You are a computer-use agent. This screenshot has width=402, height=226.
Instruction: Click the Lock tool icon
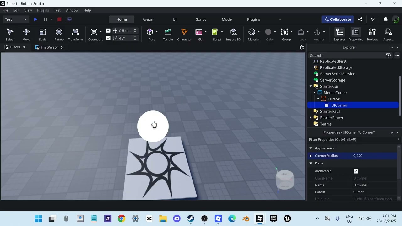pyautogui.click(x=301, y=32)
